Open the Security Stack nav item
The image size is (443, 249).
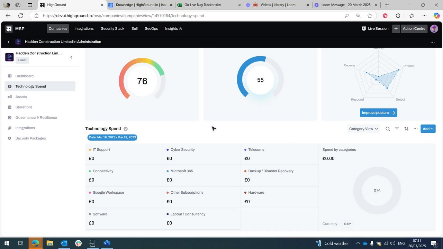[112, 29]
